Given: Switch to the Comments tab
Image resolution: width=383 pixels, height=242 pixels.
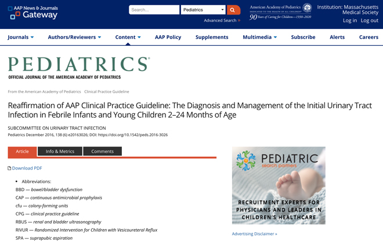Looking at the screenshot, I should (102, 151).
